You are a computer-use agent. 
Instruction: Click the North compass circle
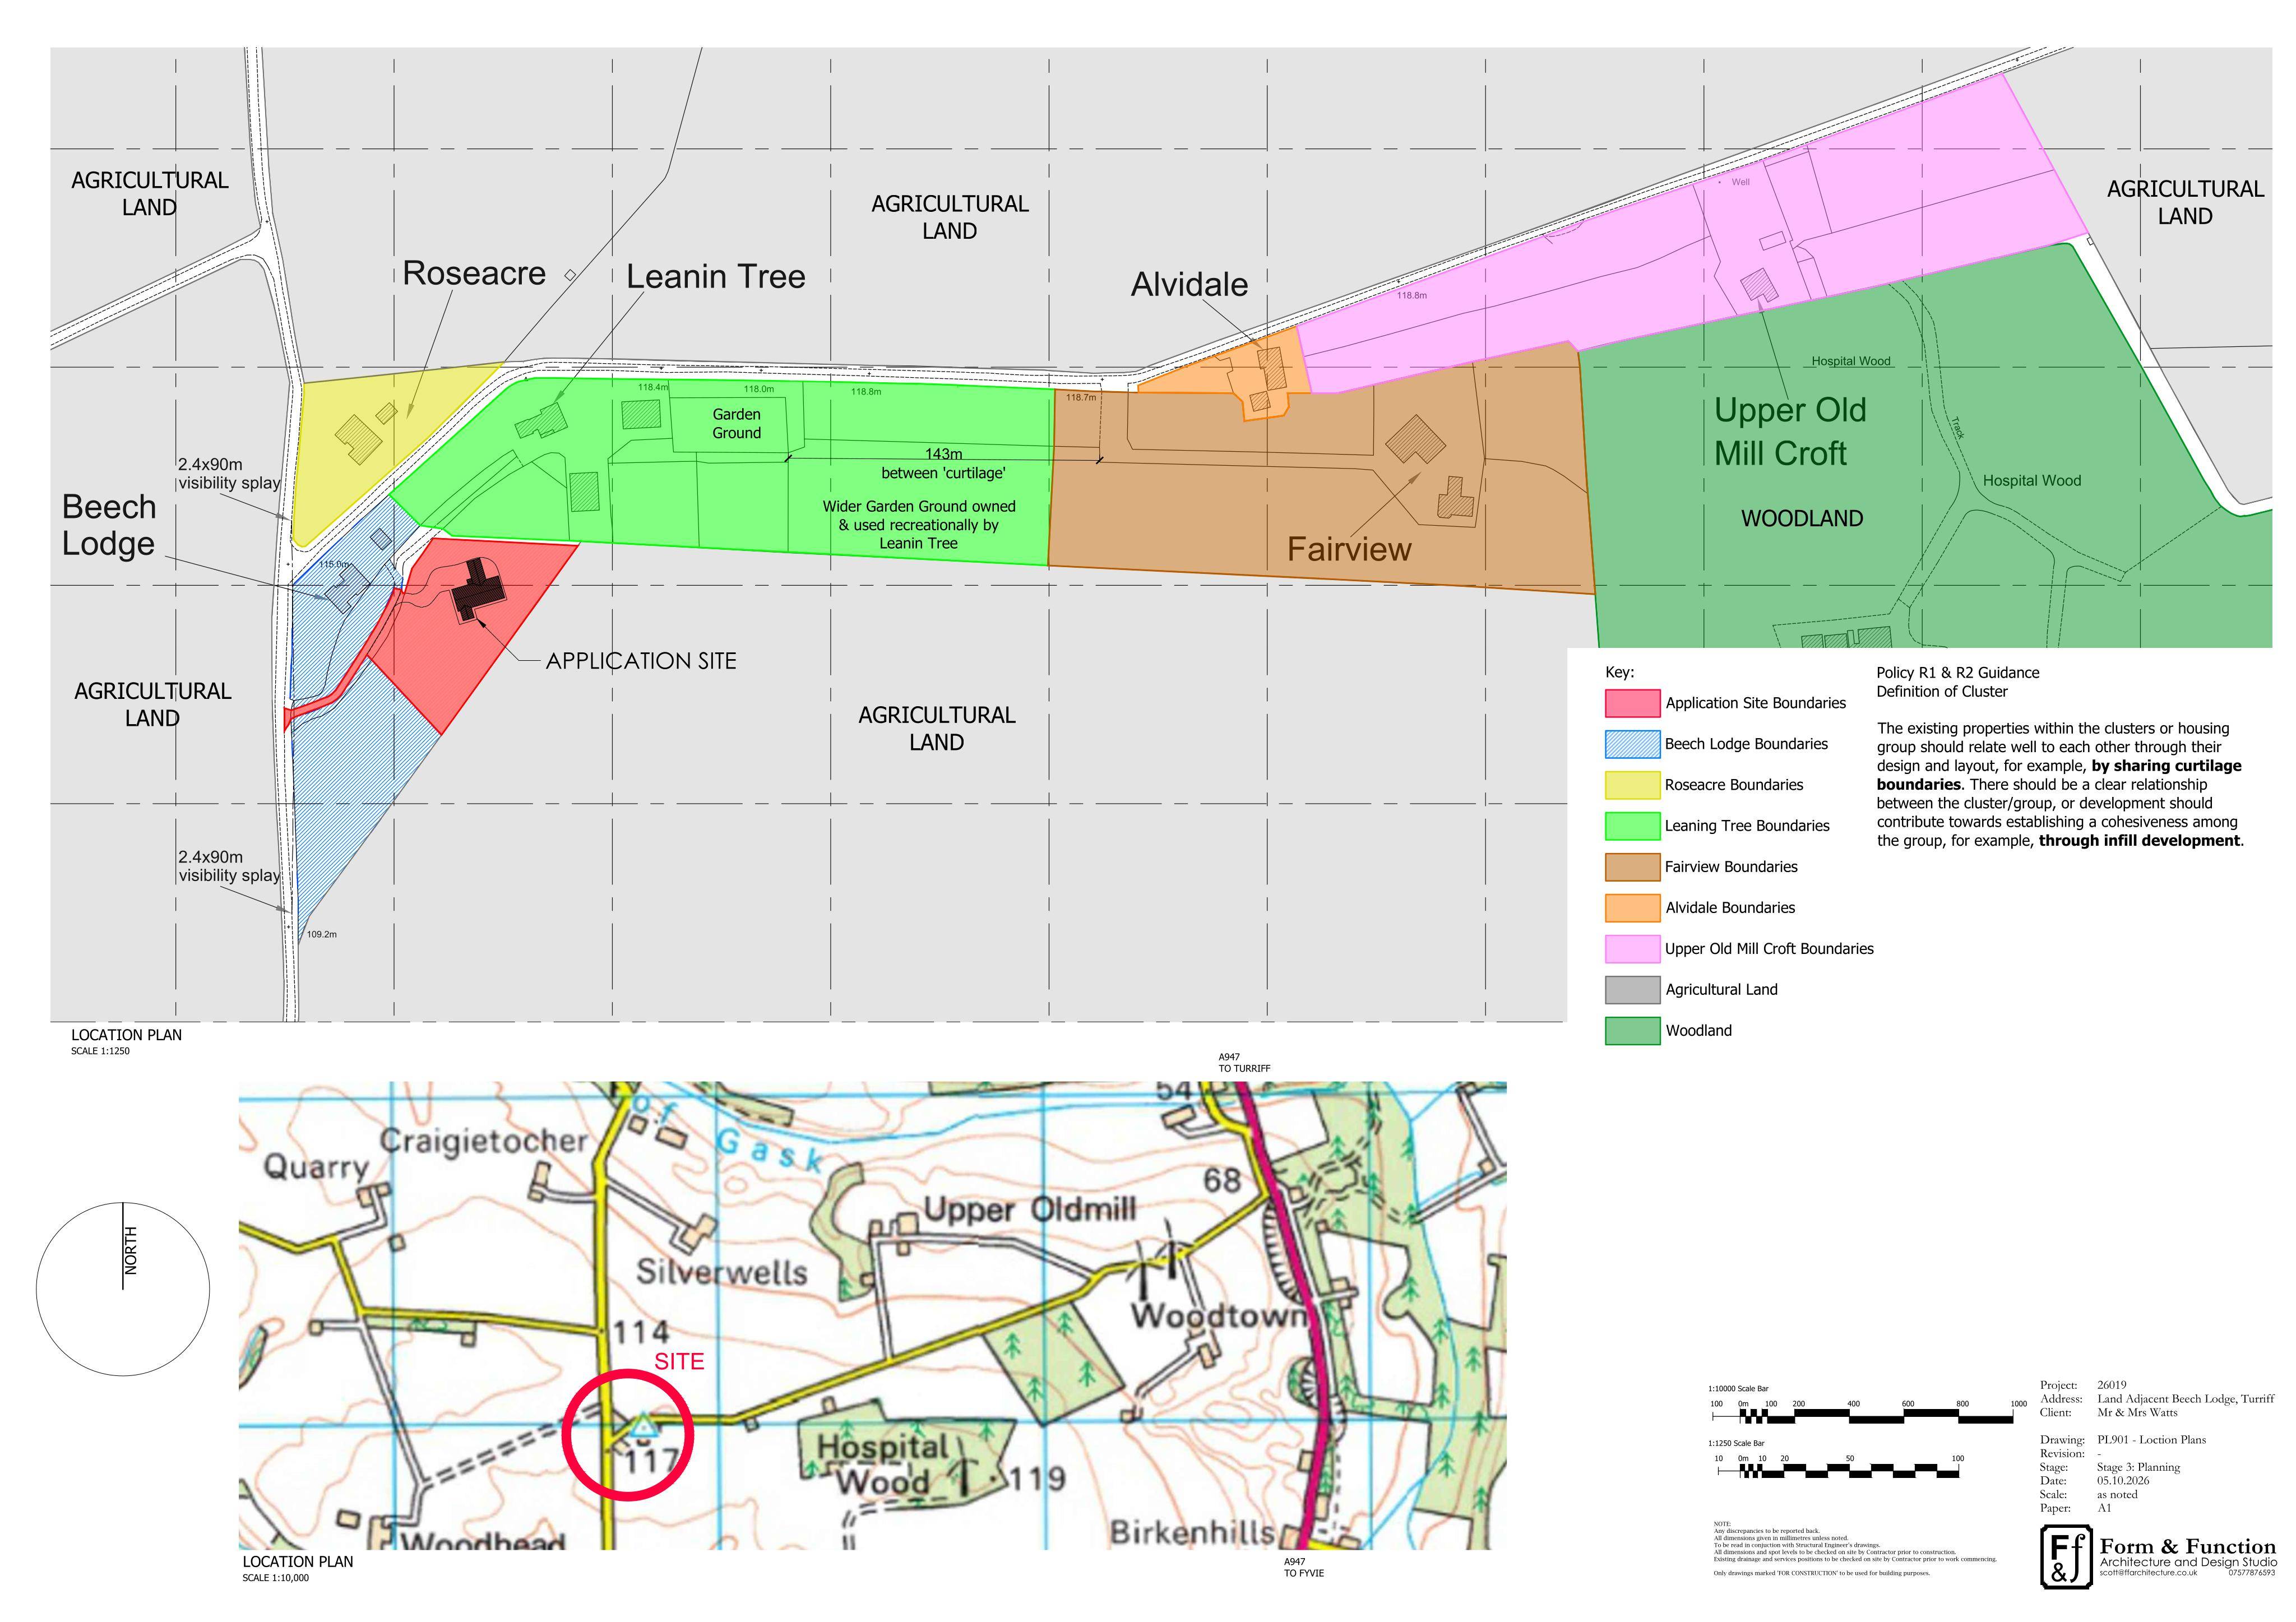coord(123,1289)
